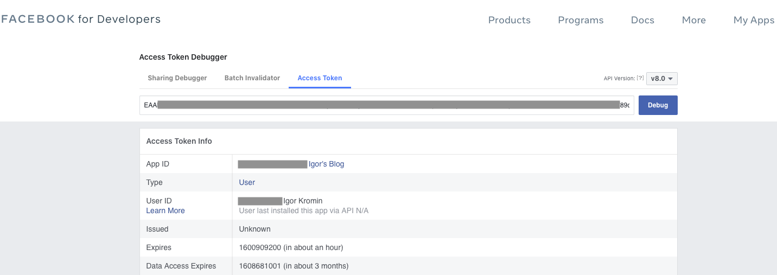
Task: Click the Issued value Unknown
Action: coord(255,229)
